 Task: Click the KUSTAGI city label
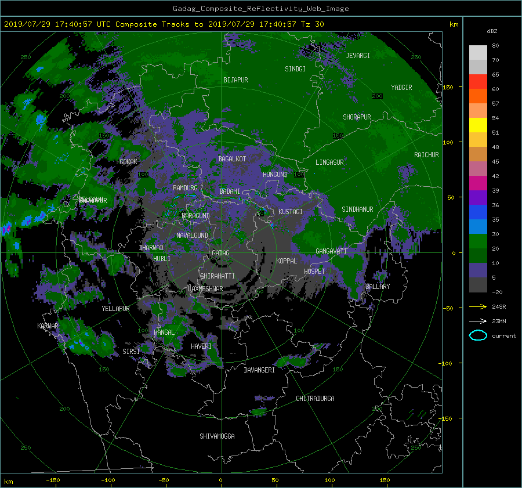click(x=291, y=212)
